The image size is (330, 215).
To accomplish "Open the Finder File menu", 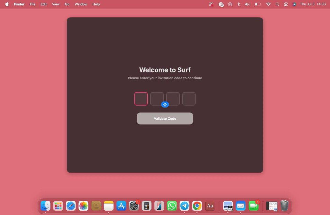I will pyautogui.click(x=32, y=4).
